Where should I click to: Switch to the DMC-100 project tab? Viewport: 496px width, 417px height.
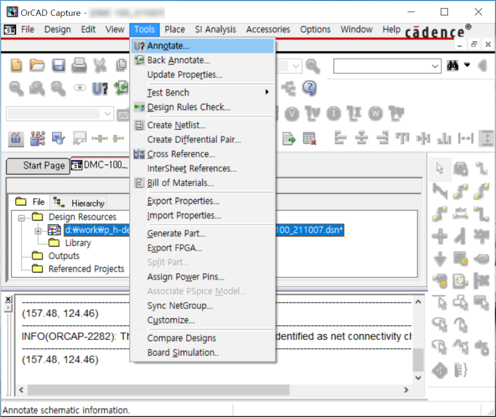(x=100, y=165)
